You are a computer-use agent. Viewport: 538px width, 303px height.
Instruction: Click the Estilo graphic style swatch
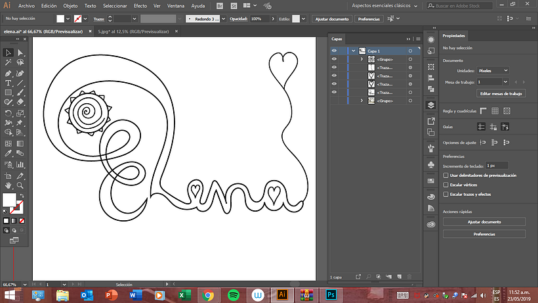point(296,19)
